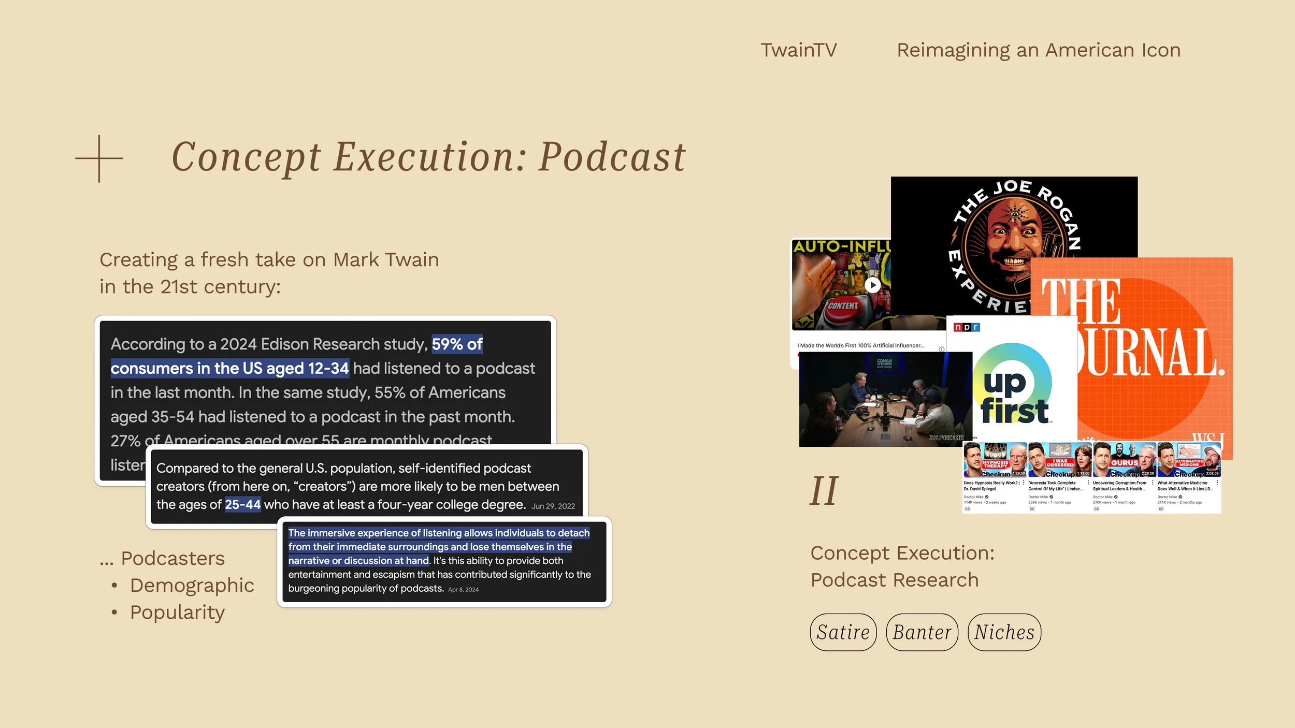
Task: Click the play button on Auto-Influencer video
Action: 872,285
